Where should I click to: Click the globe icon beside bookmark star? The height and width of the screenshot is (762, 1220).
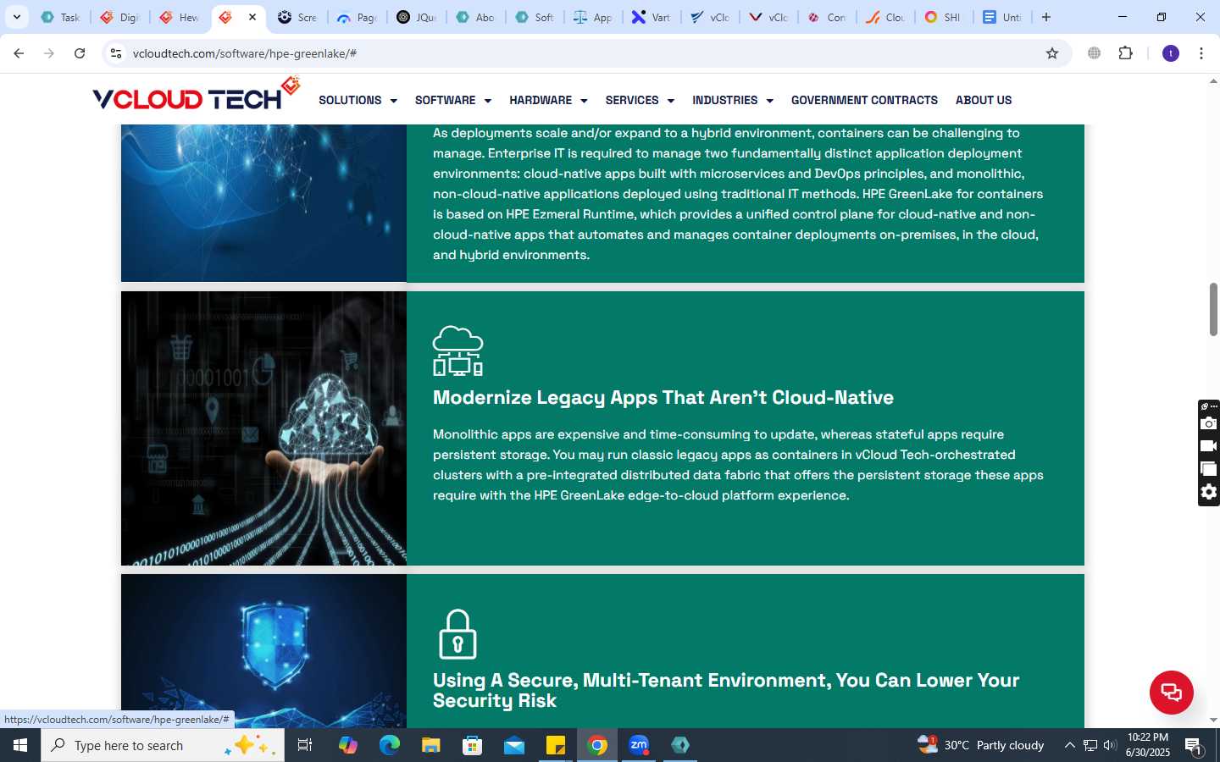[x=1095, y=53]
